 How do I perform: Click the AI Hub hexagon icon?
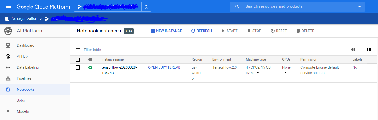(x=8, y=56)
